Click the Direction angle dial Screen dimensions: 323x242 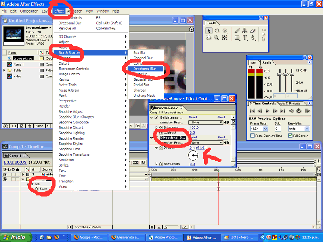tap(193, 156)
